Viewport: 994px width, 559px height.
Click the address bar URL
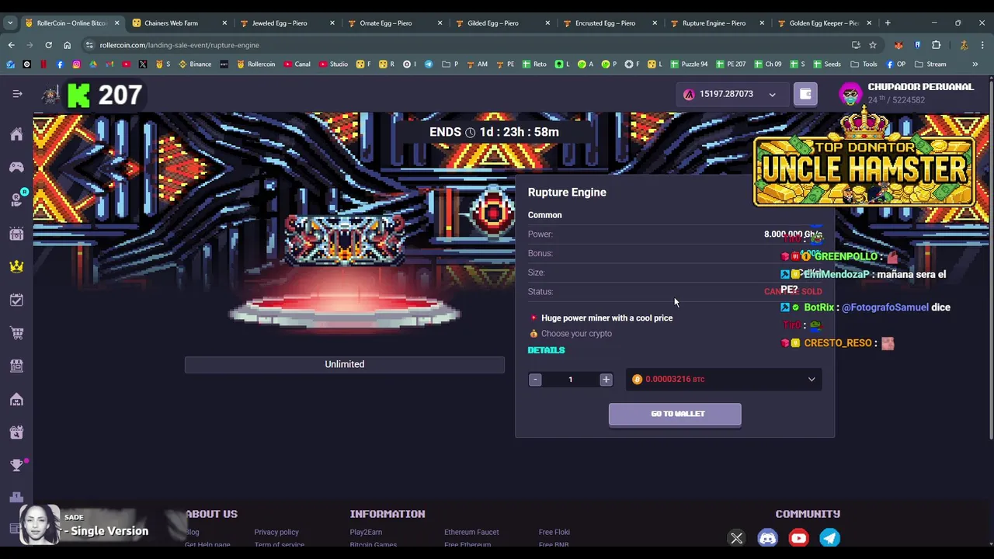click(179, 45)
